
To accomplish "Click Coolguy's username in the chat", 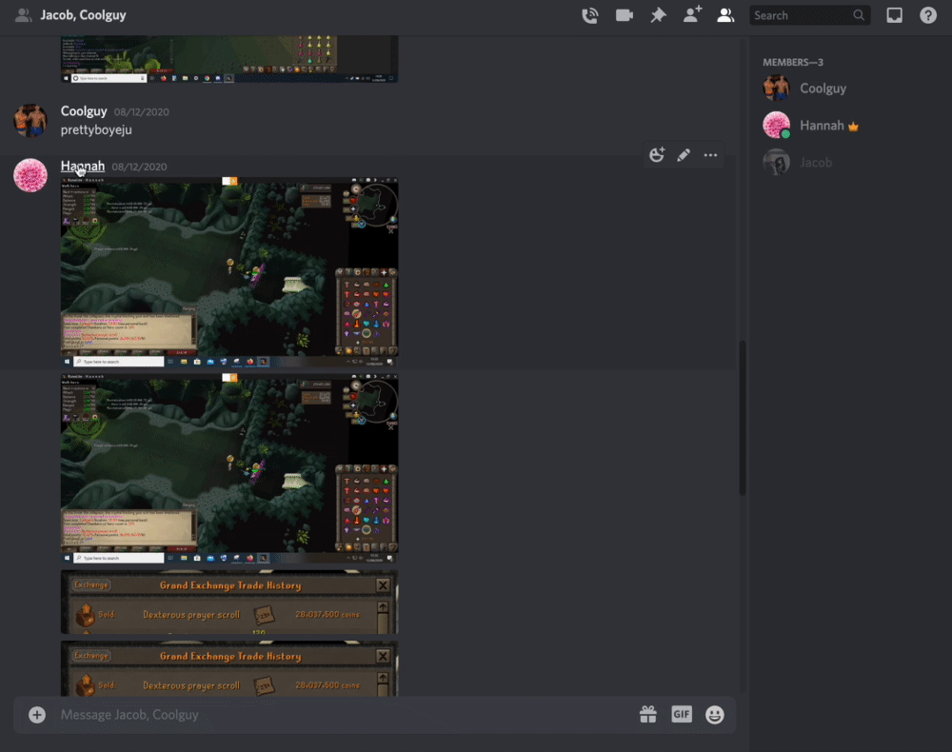I will coord(84,111).
